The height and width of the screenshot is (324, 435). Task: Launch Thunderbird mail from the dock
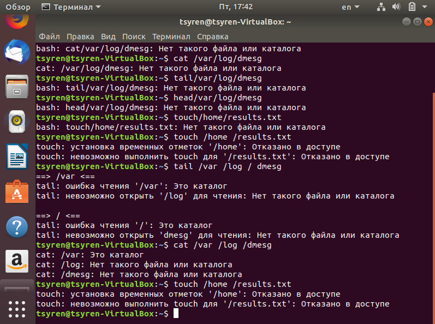click(x=17, y=52)
